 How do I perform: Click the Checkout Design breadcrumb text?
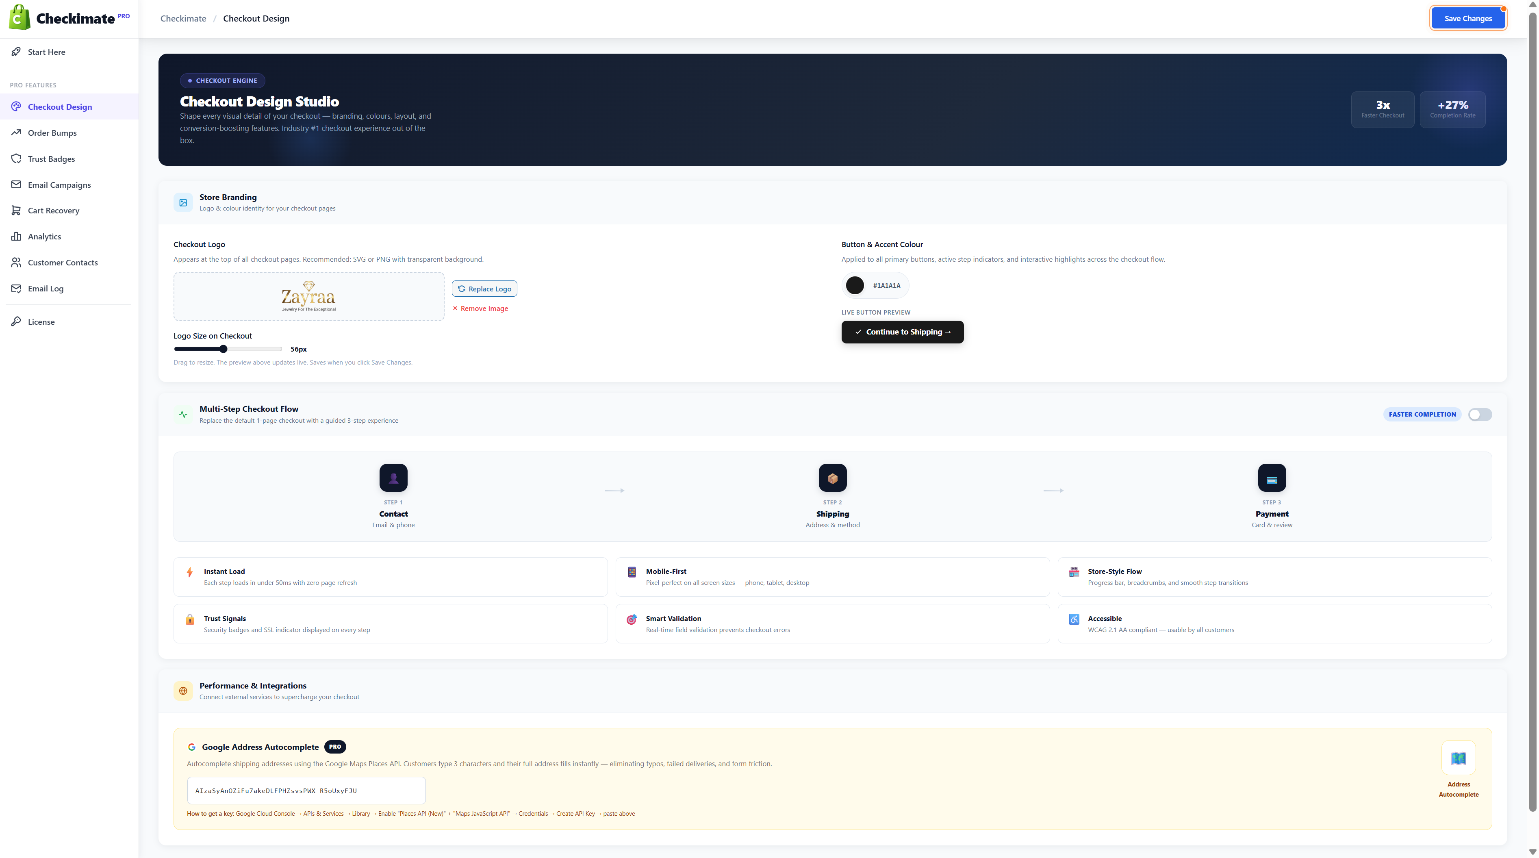click(256, 18)
